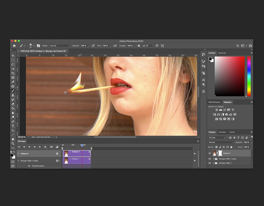Expand the Calque 2 timeline track
This screenshot has width=264, height=206.
click(x=18, y=154)
